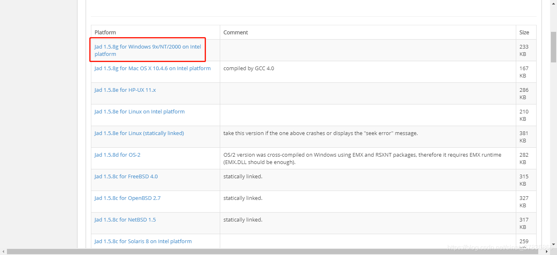Open Jad 1.5.8c for OpenBSD 2.7 link
Viewport: 557px width, 255px height.
coord(128,198)
